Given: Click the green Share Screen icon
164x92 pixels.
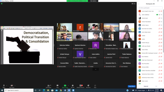Looking at the screenshot, I should pyautogui.click(x=65, y=86).
